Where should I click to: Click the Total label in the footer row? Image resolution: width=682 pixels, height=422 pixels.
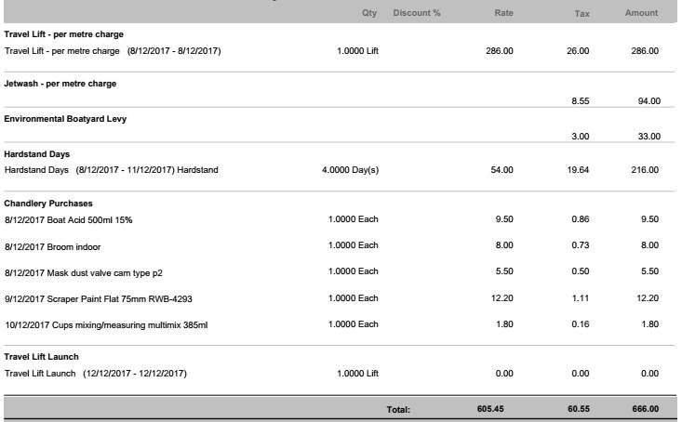tap(398, 409)
